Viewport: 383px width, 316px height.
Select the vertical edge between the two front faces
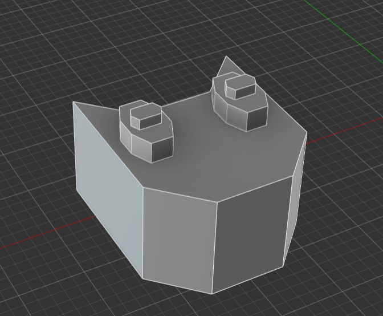[x=215, y=245]
